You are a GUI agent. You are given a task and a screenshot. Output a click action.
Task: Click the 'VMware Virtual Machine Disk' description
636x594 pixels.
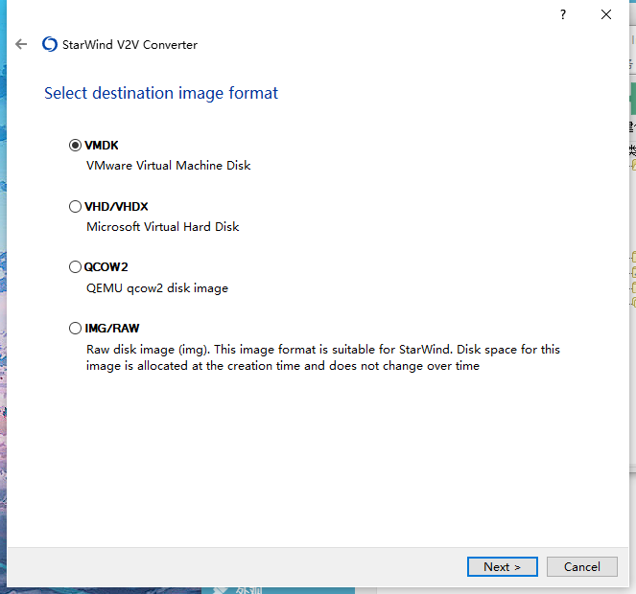(x=168, y=166)
